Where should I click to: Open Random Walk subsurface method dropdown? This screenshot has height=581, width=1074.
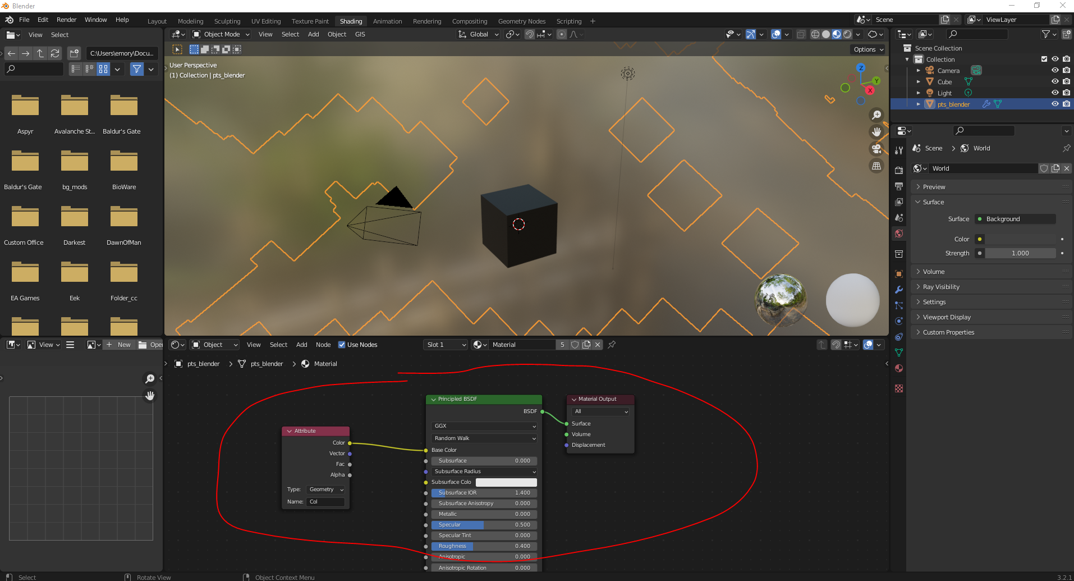[484, 438]
